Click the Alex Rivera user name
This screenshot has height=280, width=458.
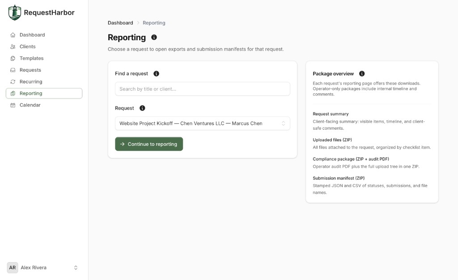(34, 267)
